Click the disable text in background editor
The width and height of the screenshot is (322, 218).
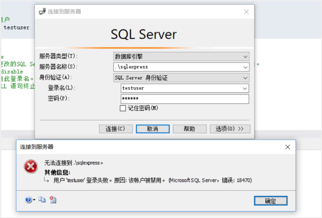[x=12, y=72]
